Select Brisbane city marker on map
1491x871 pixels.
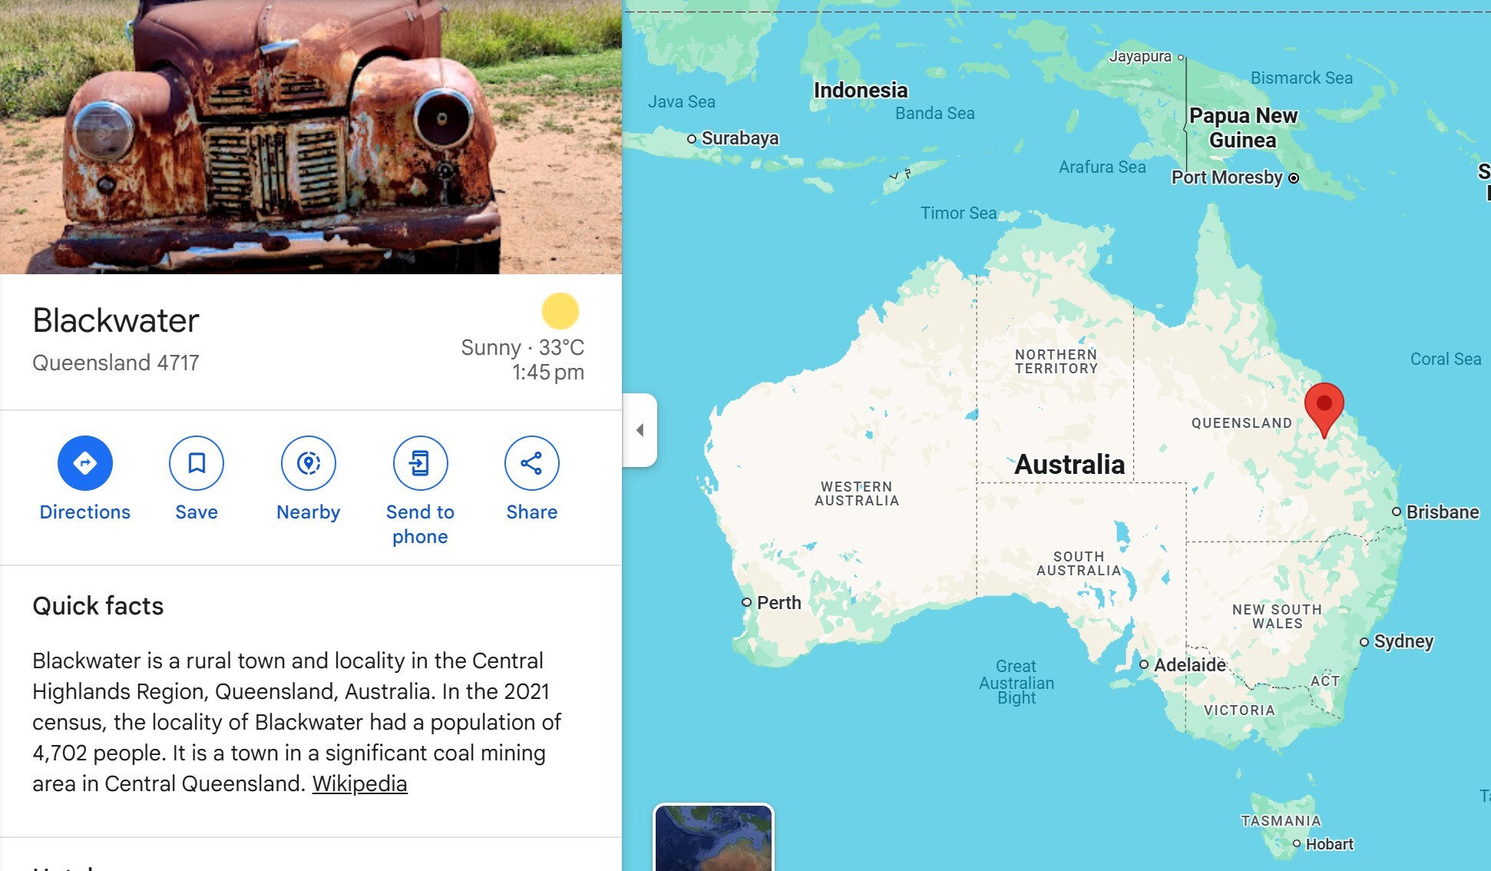(x=1397, y=512)
